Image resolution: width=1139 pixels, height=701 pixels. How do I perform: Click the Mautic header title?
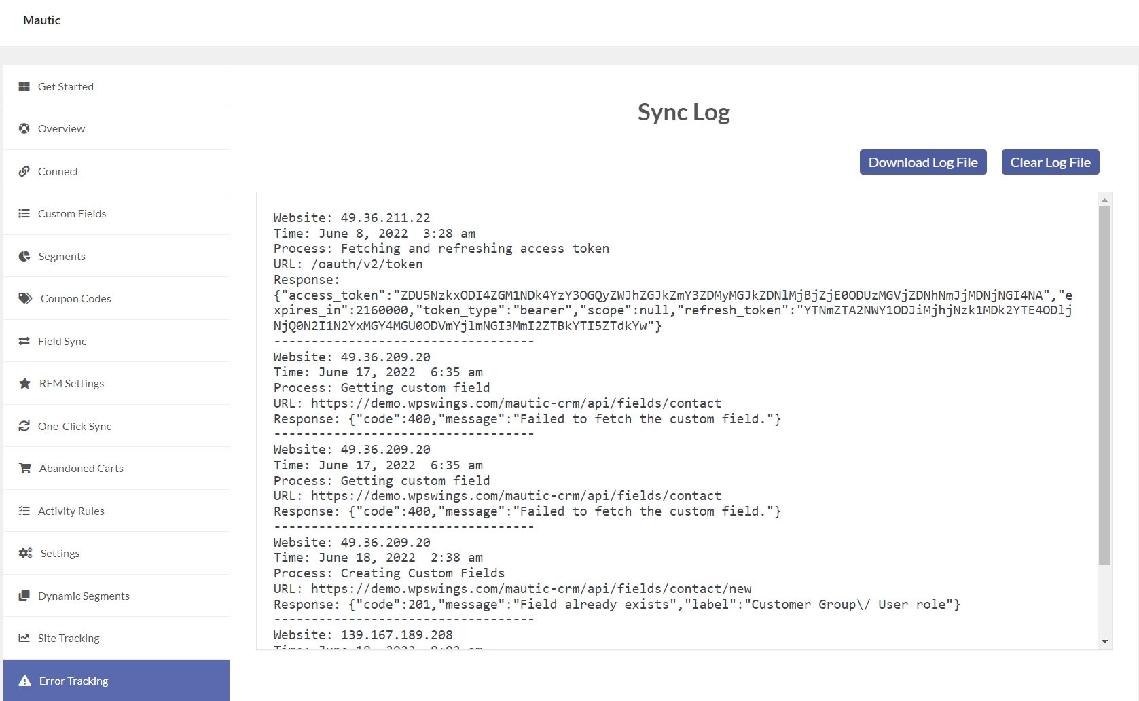(x=41, y=20)
